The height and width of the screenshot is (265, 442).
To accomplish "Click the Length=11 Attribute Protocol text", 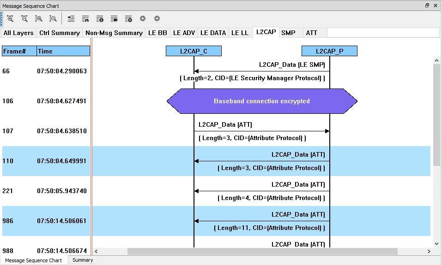I will (269, 228).
